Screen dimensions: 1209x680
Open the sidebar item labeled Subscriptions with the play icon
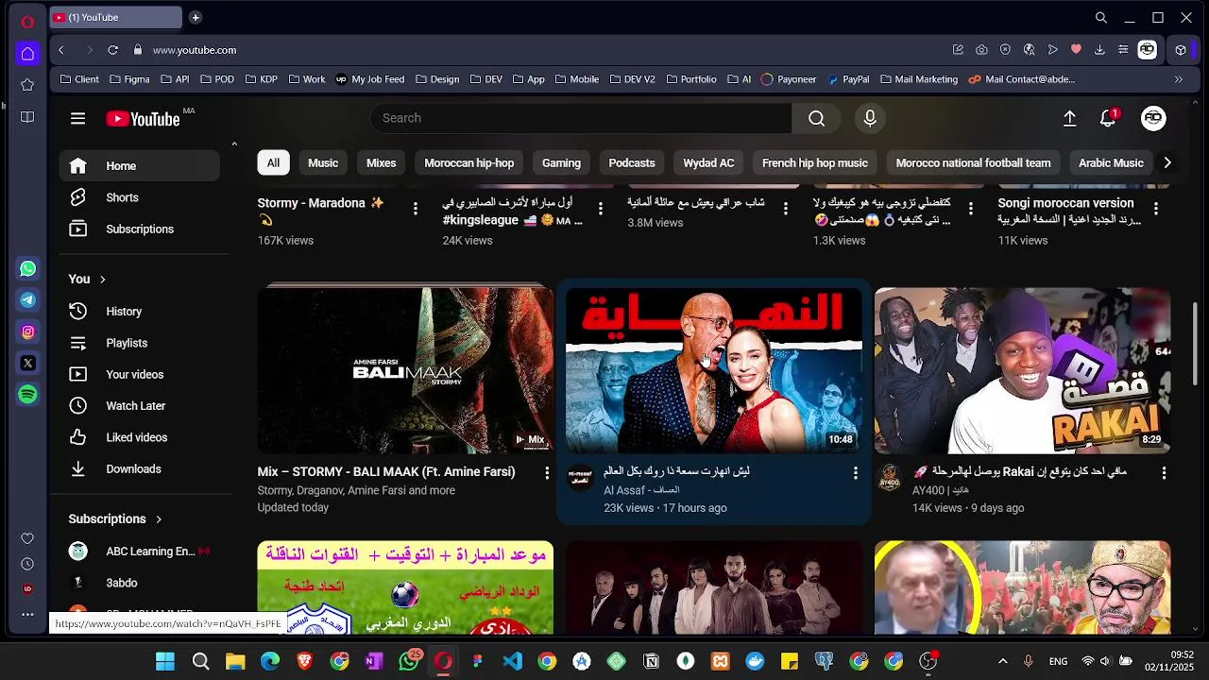tap(140, 229)
